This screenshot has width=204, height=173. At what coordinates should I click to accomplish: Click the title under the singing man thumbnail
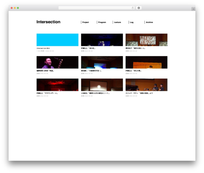point(45,71)
